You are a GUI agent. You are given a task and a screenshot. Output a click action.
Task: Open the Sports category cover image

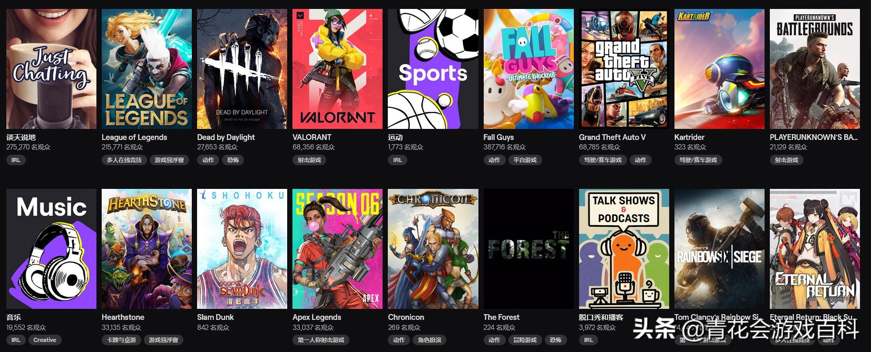[433, 69]
